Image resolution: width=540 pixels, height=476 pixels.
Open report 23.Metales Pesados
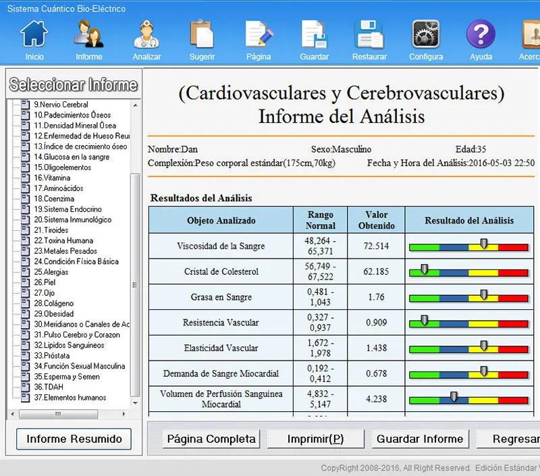tap(65, 251)
